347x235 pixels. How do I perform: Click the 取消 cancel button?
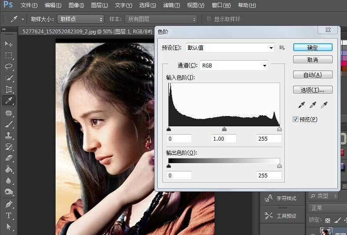click(313, 60)
